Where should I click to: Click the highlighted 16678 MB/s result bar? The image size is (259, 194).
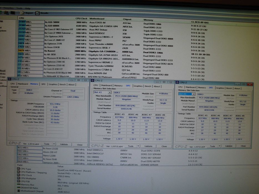pyautogui.click(x=31, y=50)
